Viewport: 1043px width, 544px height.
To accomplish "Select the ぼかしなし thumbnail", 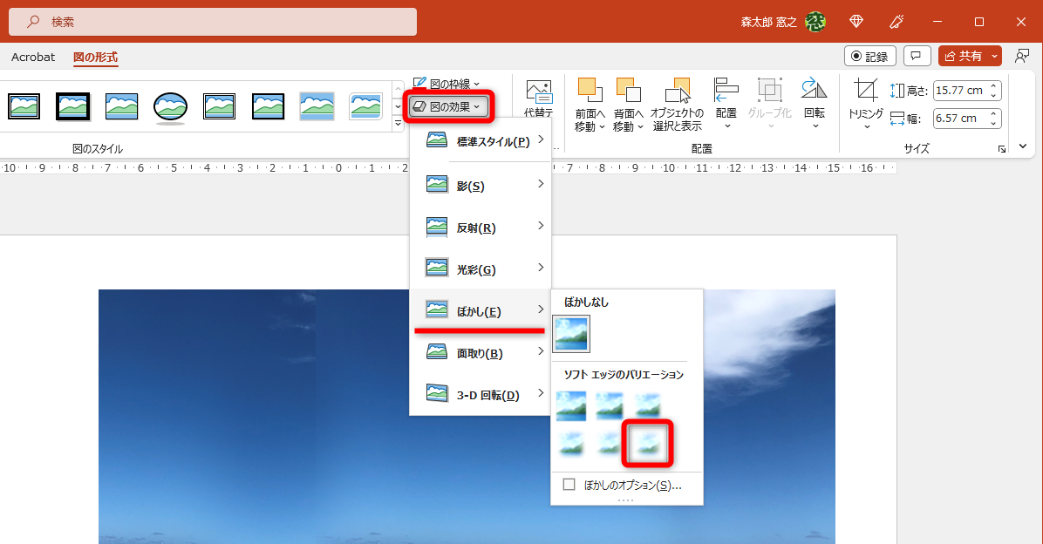I will 571,334.
